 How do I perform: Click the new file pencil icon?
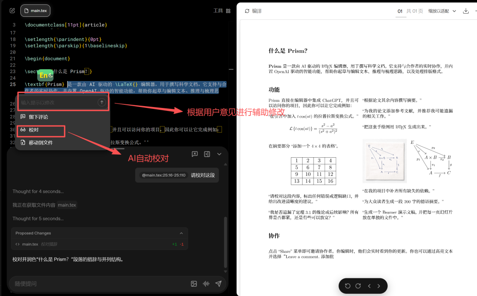pos(12,11)
